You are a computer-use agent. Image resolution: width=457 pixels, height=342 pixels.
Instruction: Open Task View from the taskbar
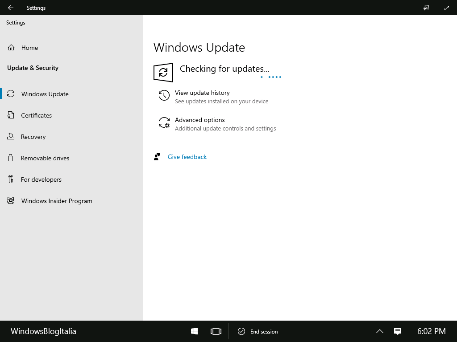point(216,331)
